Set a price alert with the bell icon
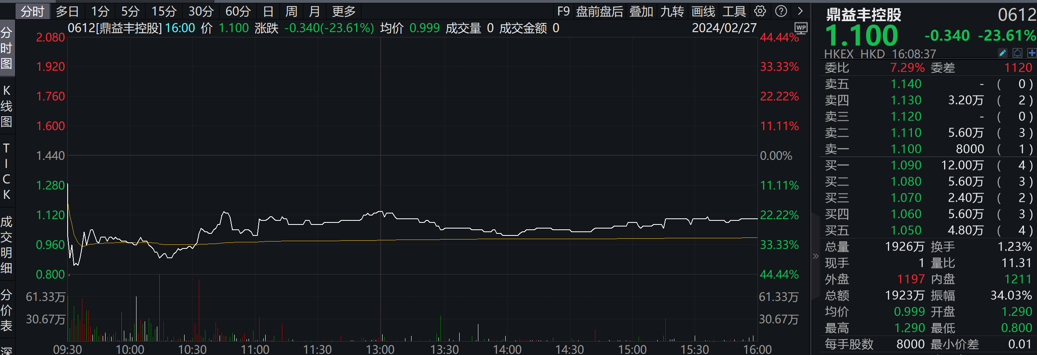 (x=1017, y=53)
